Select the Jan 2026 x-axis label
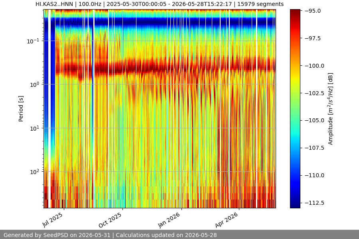This screenshot has height=239, width=359. pyautogui.click(x=169, y=220)
